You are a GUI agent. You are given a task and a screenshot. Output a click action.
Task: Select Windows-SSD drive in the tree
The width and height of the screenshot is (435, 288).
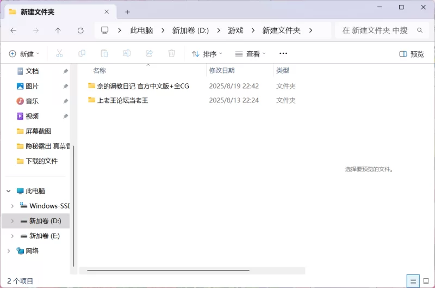click(x=49, y=206)
